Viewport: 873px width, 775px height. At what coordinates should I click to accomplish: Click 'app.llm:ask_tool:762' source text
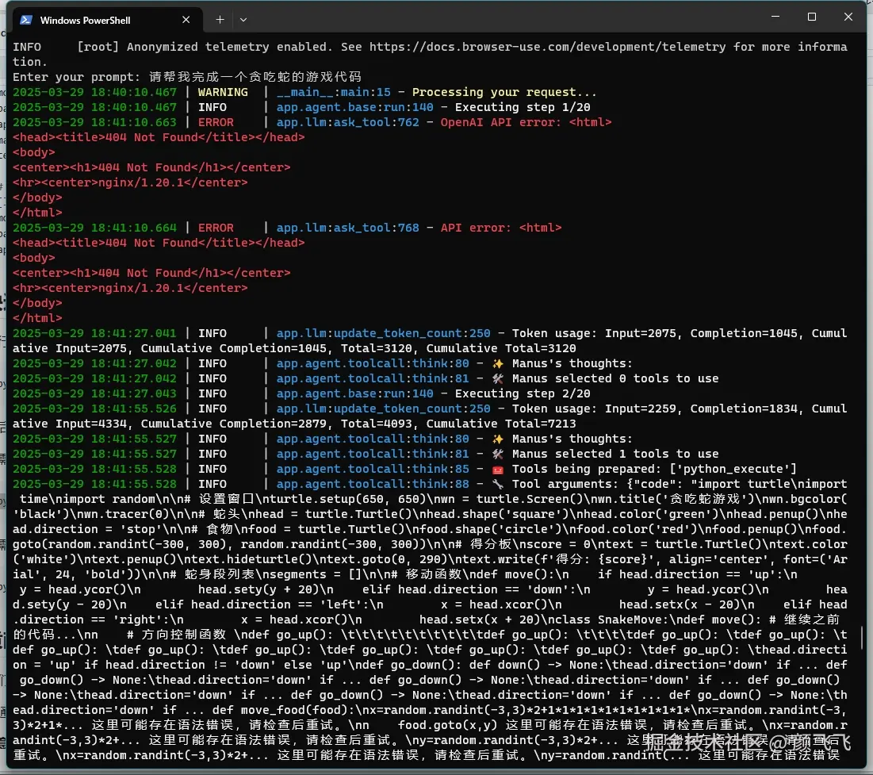click(x=347, y=122)
